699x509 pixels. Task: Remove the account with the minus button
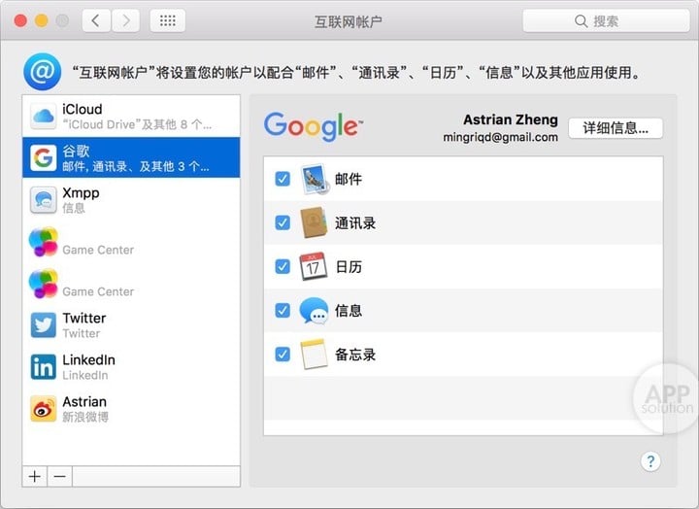[x=60, y=476]
